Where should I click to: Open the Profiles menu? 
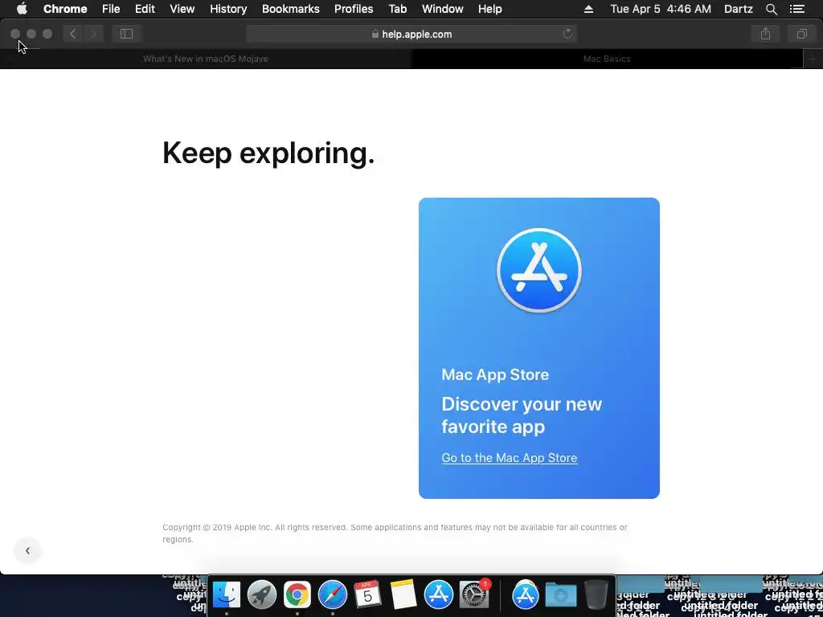tap(354, 9)
